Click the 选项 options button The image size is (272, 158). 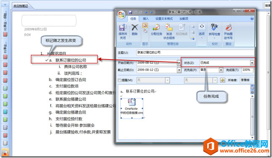pyautogui.click(x=201, y=31)
